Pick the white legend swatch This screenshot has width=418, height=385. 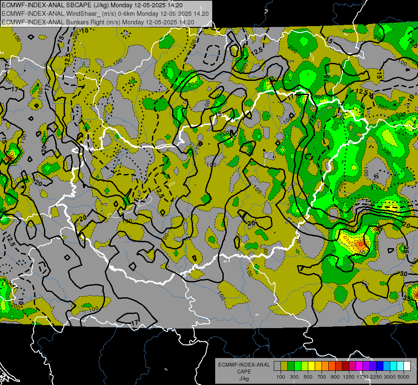click(x=407, y=366)
